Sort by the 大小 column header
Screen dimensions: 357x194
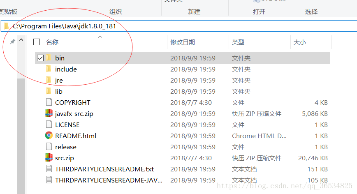(x=299, y=42)
